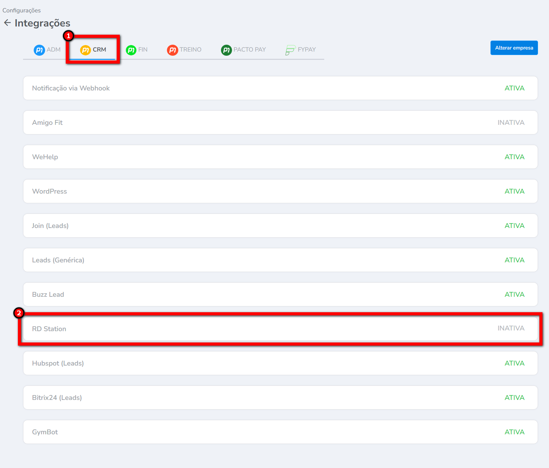Click the red TREINO module icon
The height and width of the screenshot is (468, 549).
coord(172,50)
